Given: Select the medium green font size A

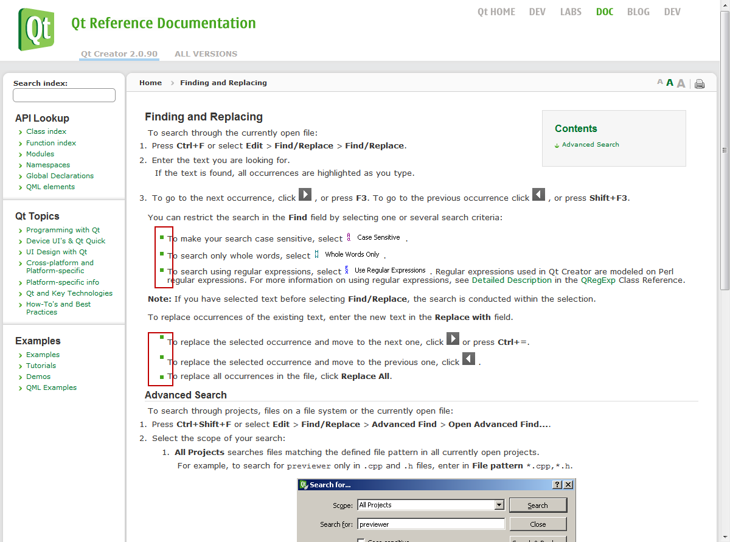Looking at the screenshot, I should (x=670, y=83).
